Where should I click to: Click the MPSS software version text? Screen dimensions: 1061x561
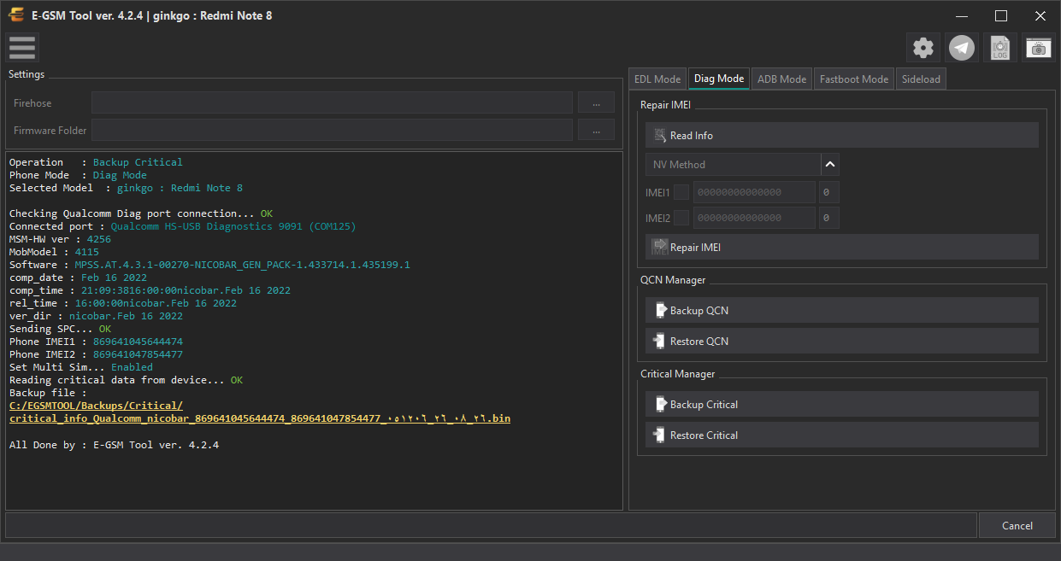point(242,265)
